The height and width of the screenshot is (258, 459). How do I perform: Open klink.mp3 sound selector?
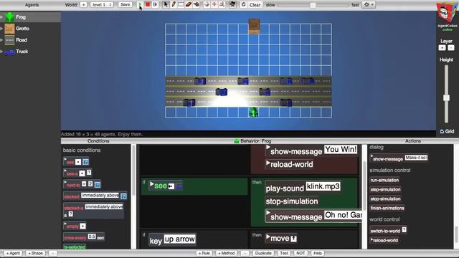point(323,186)
